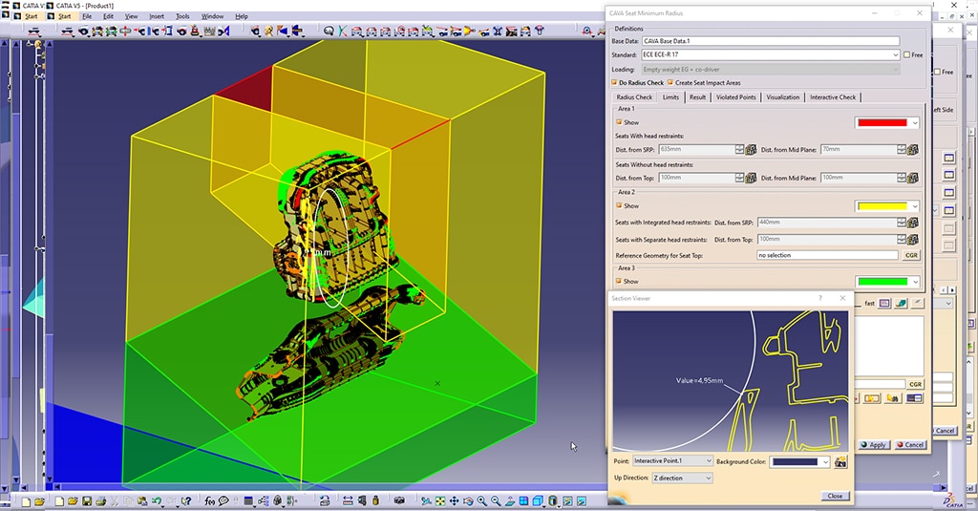Toggle Show for Area 2
978x511 pixels.
(x=619, y=205)
